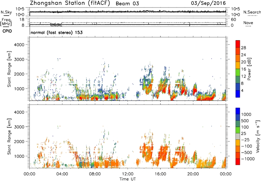The height and width of the screenshot is (181, 261).
Task: Select the "16" power colorbar tick
Action: pos(243,69)
